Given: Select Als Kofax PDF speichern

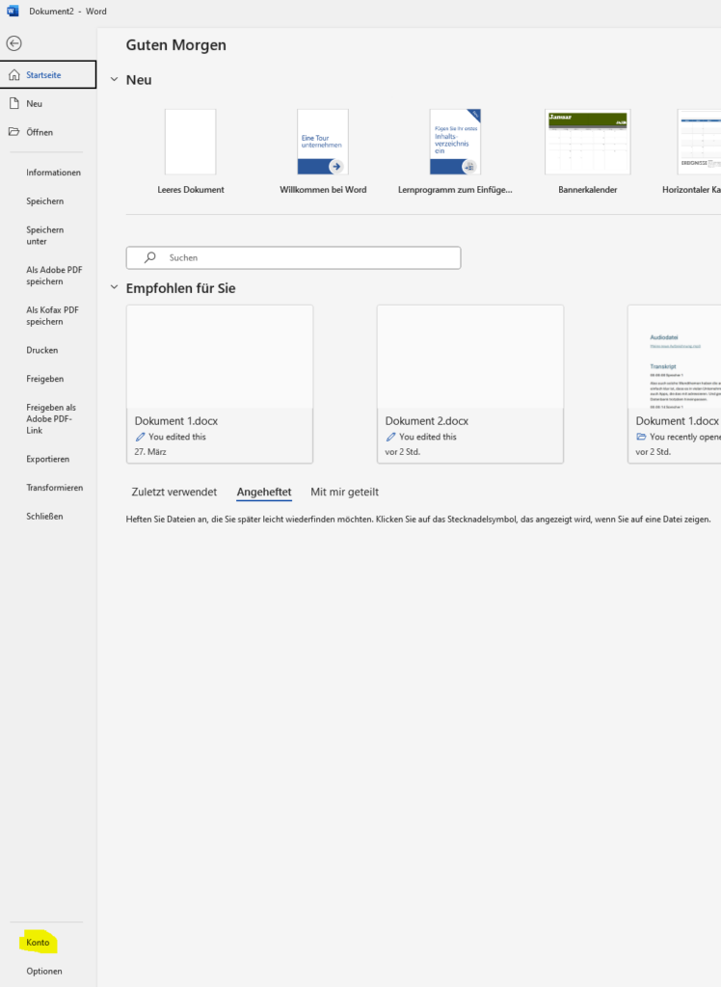Looking at the screenshot, I should (52, 316).
